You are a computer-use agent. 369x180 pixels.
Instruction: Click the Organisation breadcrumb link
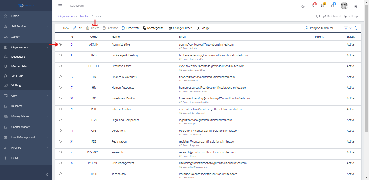(66, 16)
